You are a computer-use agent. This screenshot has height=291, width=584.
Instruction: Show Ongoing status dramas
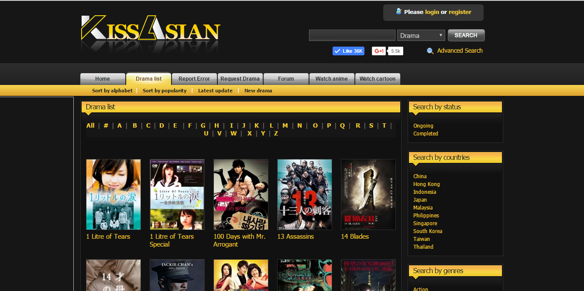point(423,126)
